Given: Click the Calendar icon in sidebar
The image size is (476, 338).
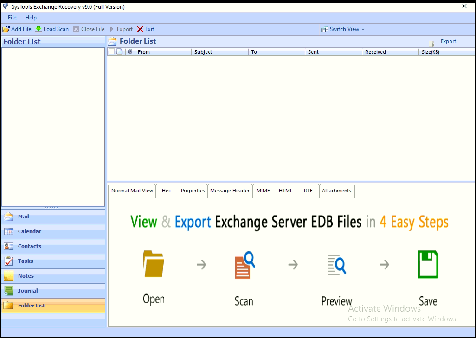Looking at the screenshot, I should 8,231.
